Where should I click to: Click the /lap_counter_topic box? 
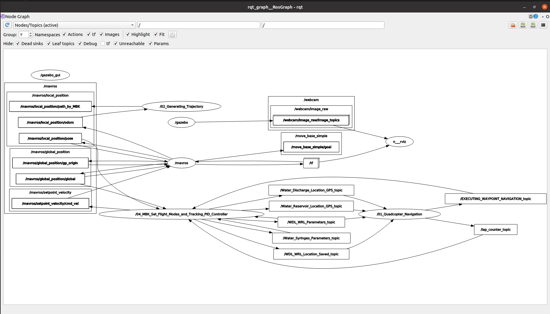click(496, 230)
